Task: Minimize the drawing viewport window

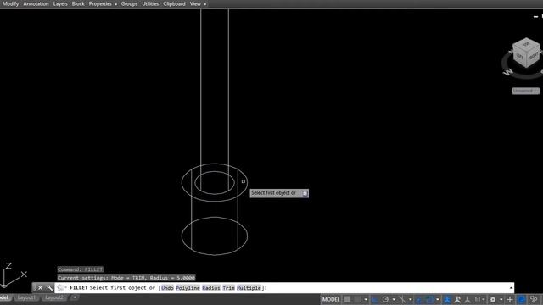Action: (535, 16)
